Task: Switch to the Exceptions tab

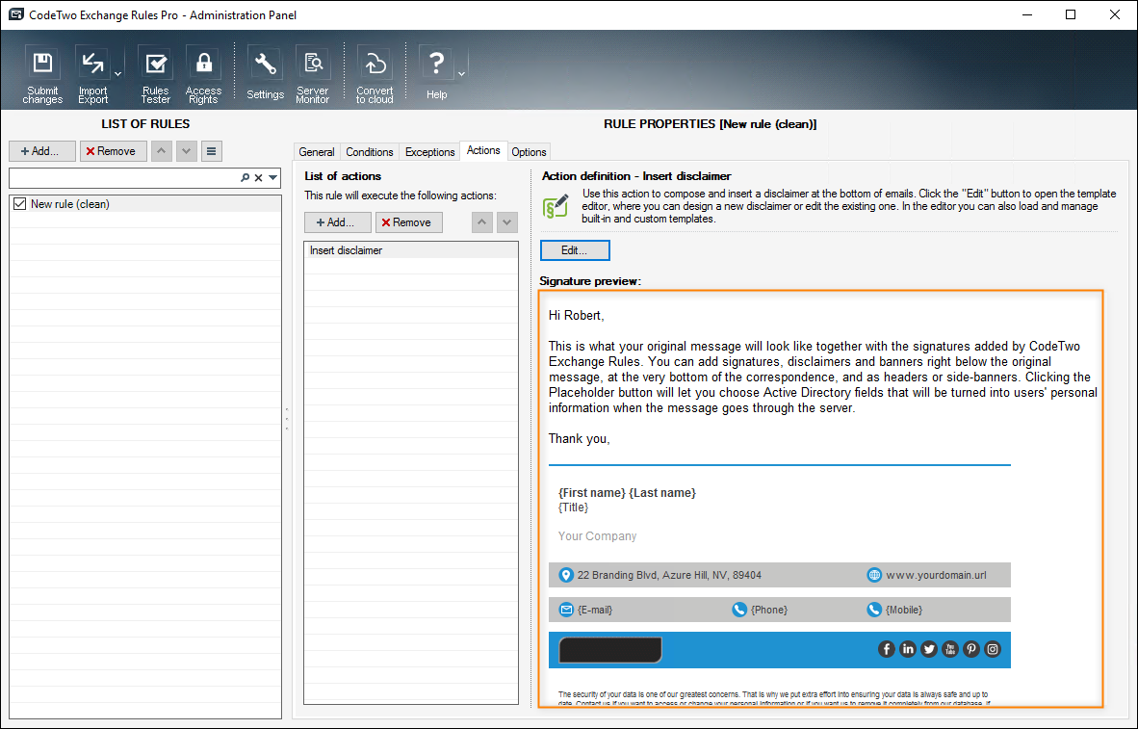Action: [x=429, y=152]
